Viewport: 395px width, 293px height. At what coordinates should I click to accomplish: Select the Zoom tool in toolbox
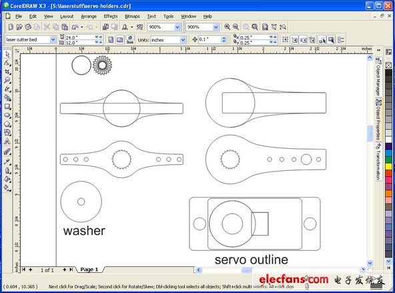(x=7, y=80)
